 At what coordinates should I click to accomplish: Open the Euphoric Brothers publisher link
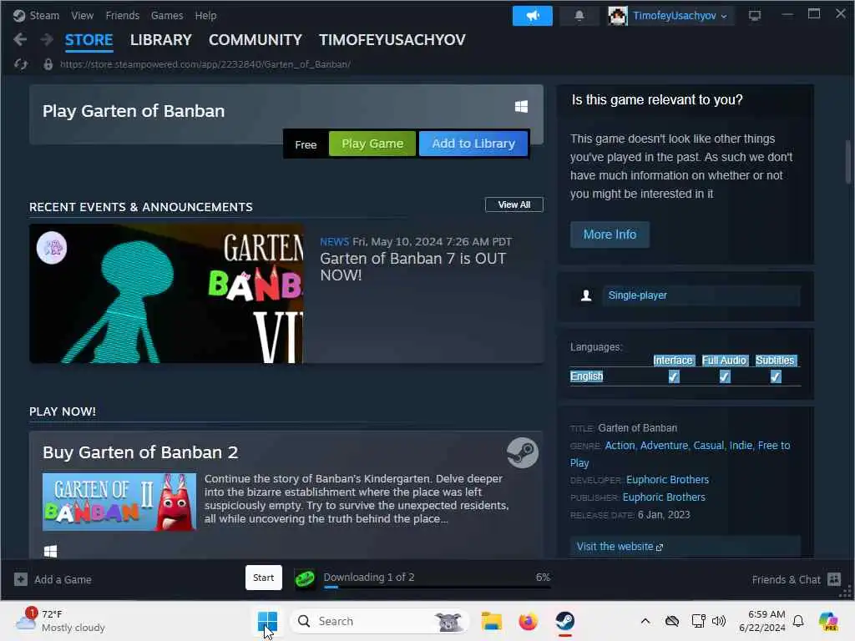point(664,497)
